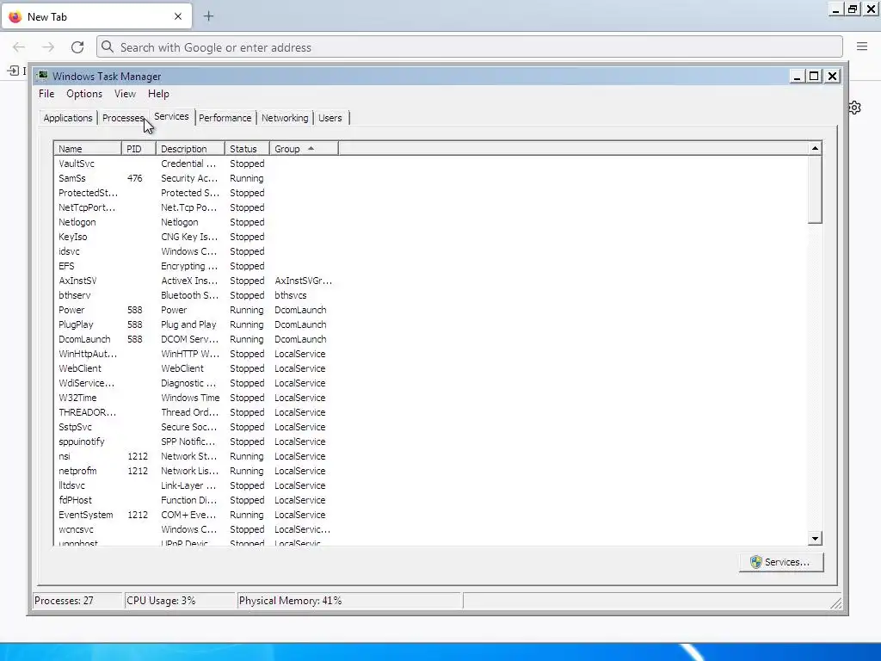Screen dimensions: 881x661
Task: Switch to the Processes tab
Action: pos(123,118)
